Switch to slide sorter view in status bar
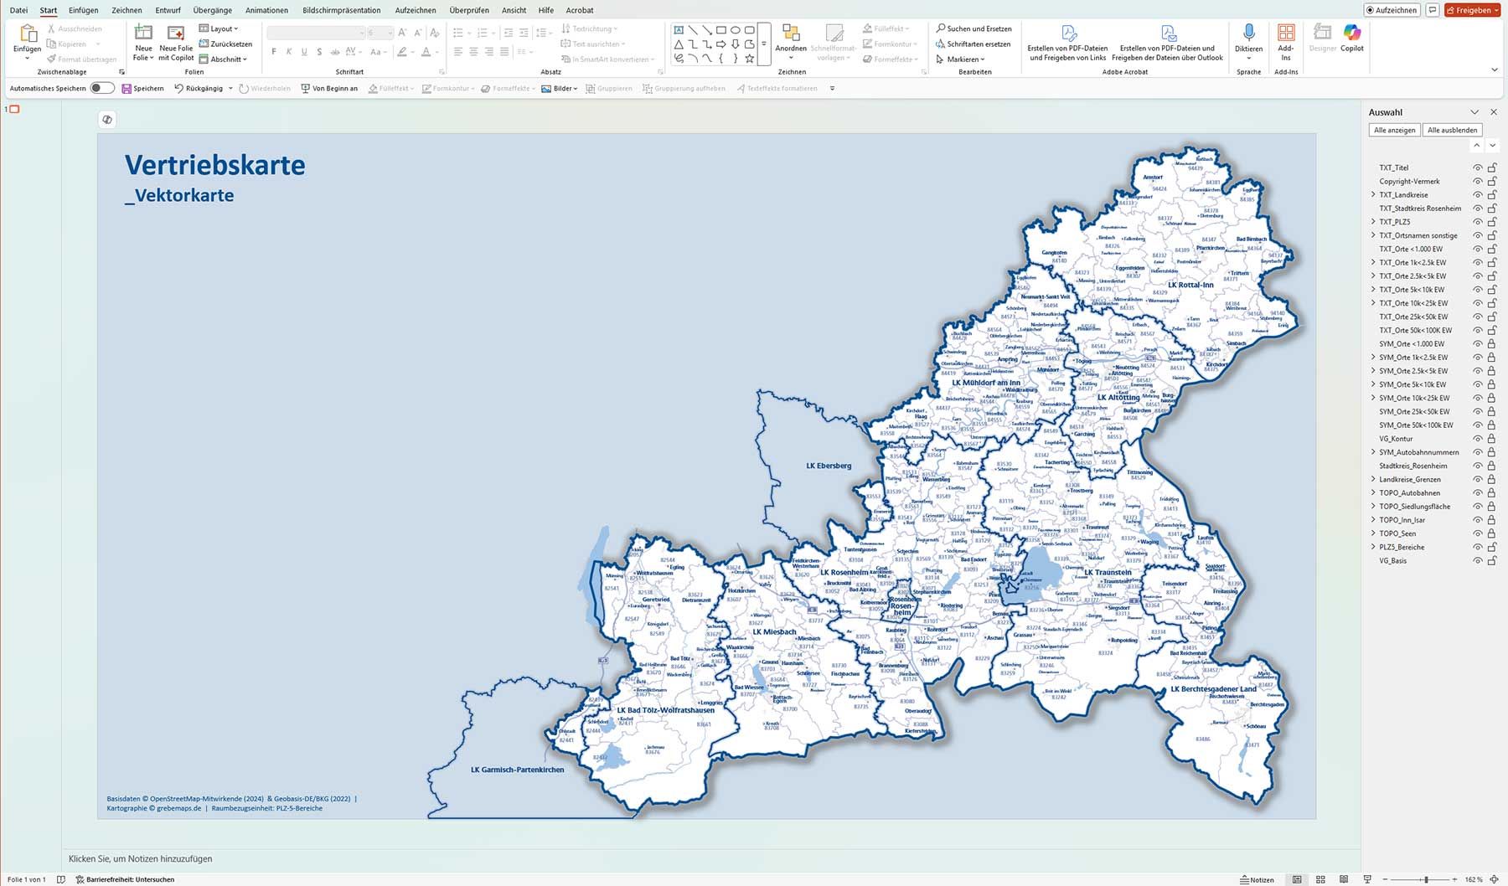Screen dimensions: 1508x886 1320,879
